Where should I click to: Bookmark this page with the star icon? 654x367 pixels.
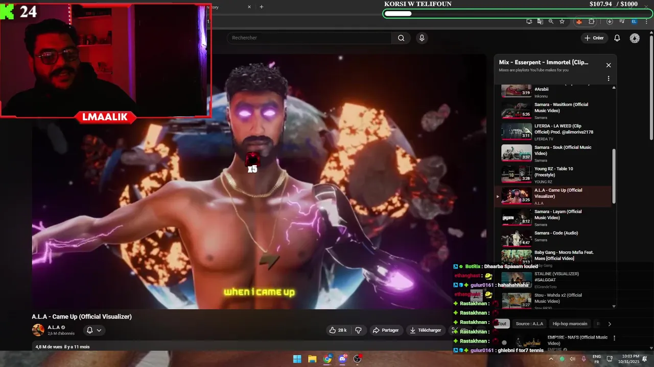(562, 21)
